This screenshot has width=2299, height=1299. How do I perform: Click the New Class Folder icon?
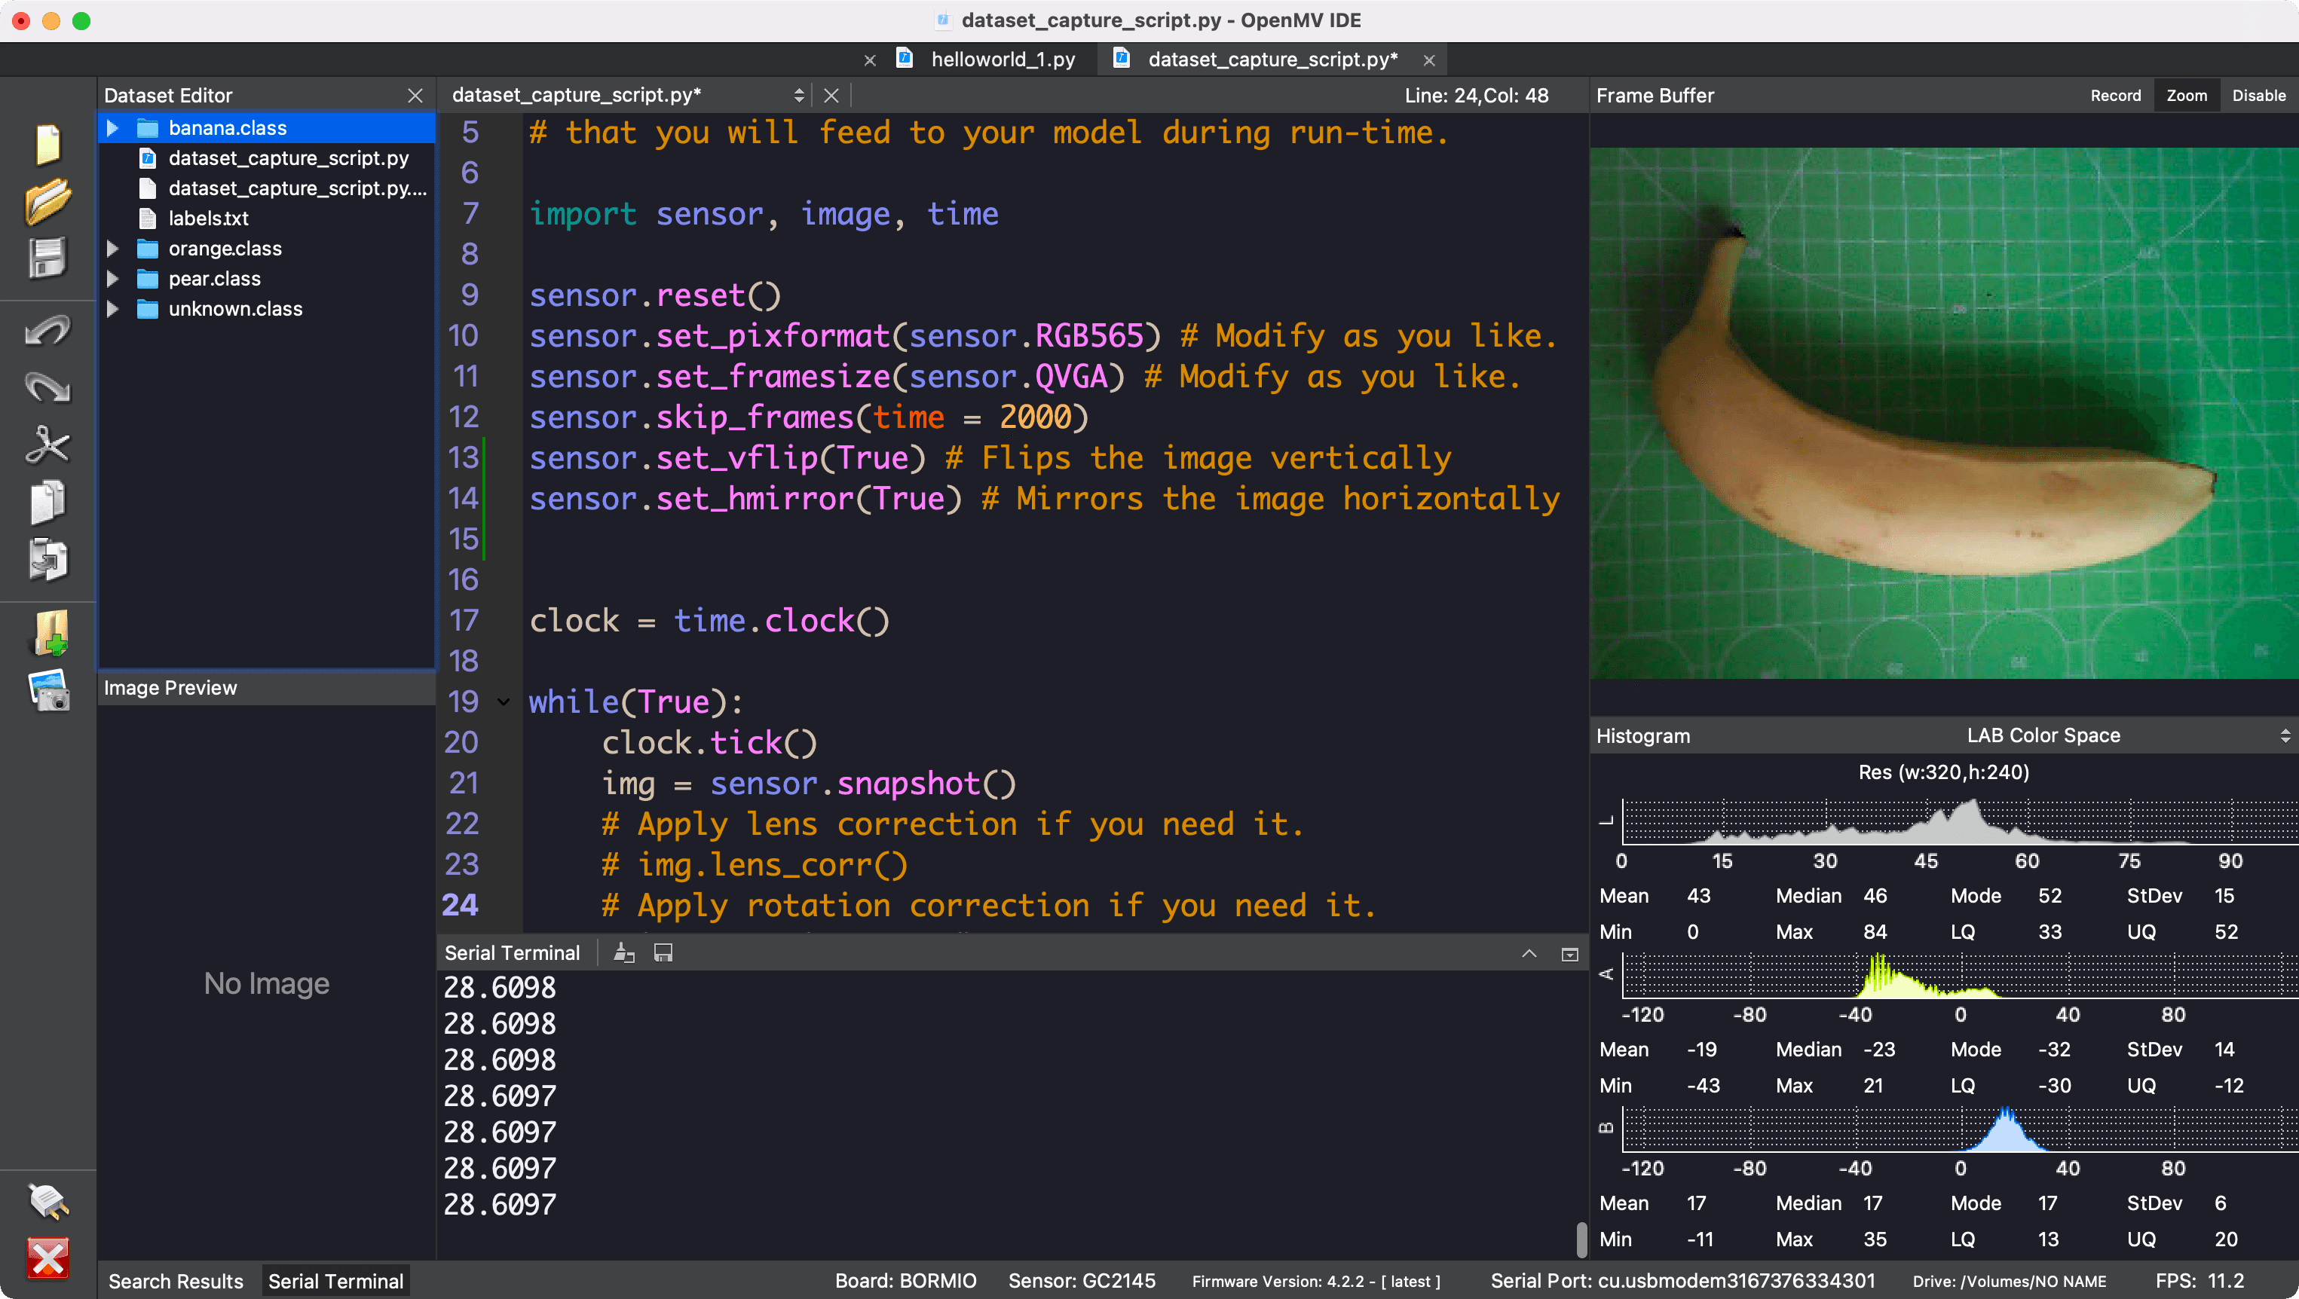click(50, 634)
